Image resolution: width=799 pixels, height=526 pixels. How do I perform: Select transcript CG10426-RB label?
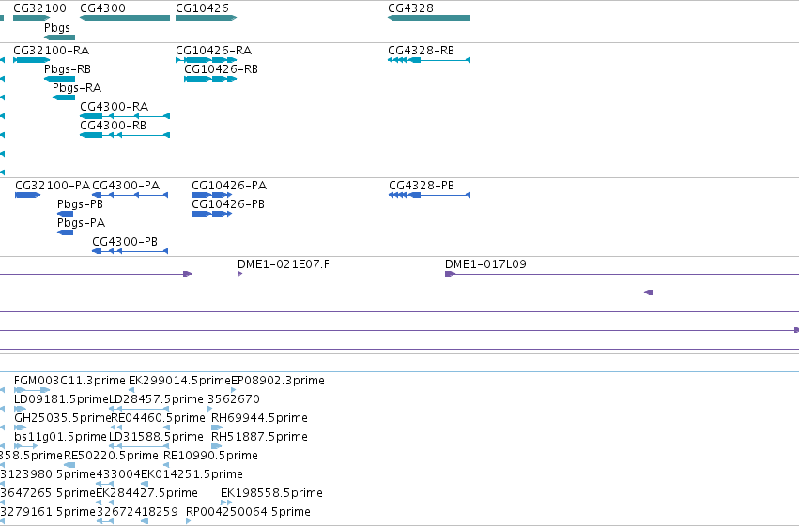222,69
